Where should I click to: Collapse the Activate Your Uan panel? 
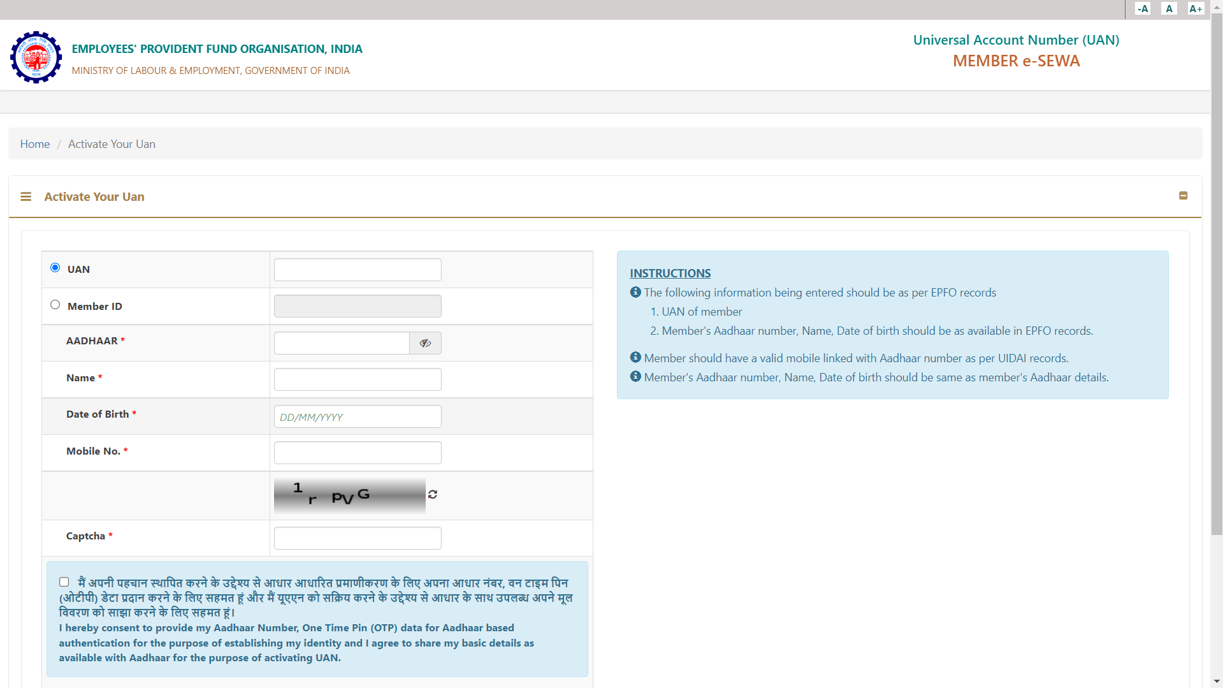click(x=1183, y=196)
